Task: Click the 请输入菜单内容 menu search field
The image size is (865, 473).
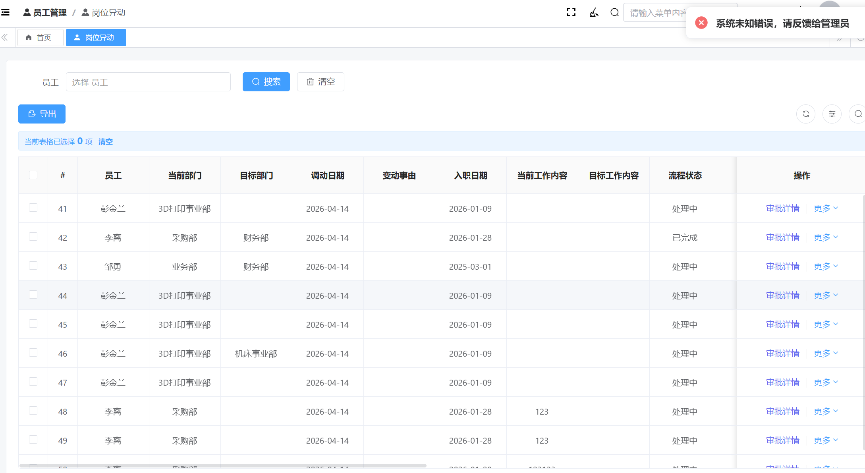Action: 655,13
